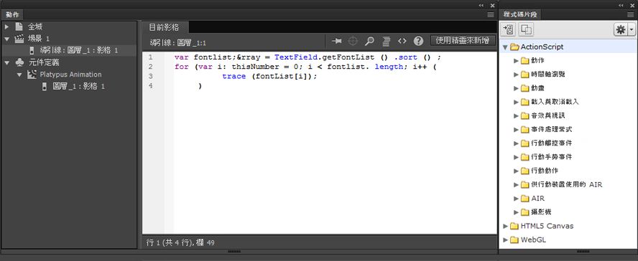Click the Copy to Clipboard snippet icon
The width and height of the screenshot is (638, 261).
click(527, 29)
